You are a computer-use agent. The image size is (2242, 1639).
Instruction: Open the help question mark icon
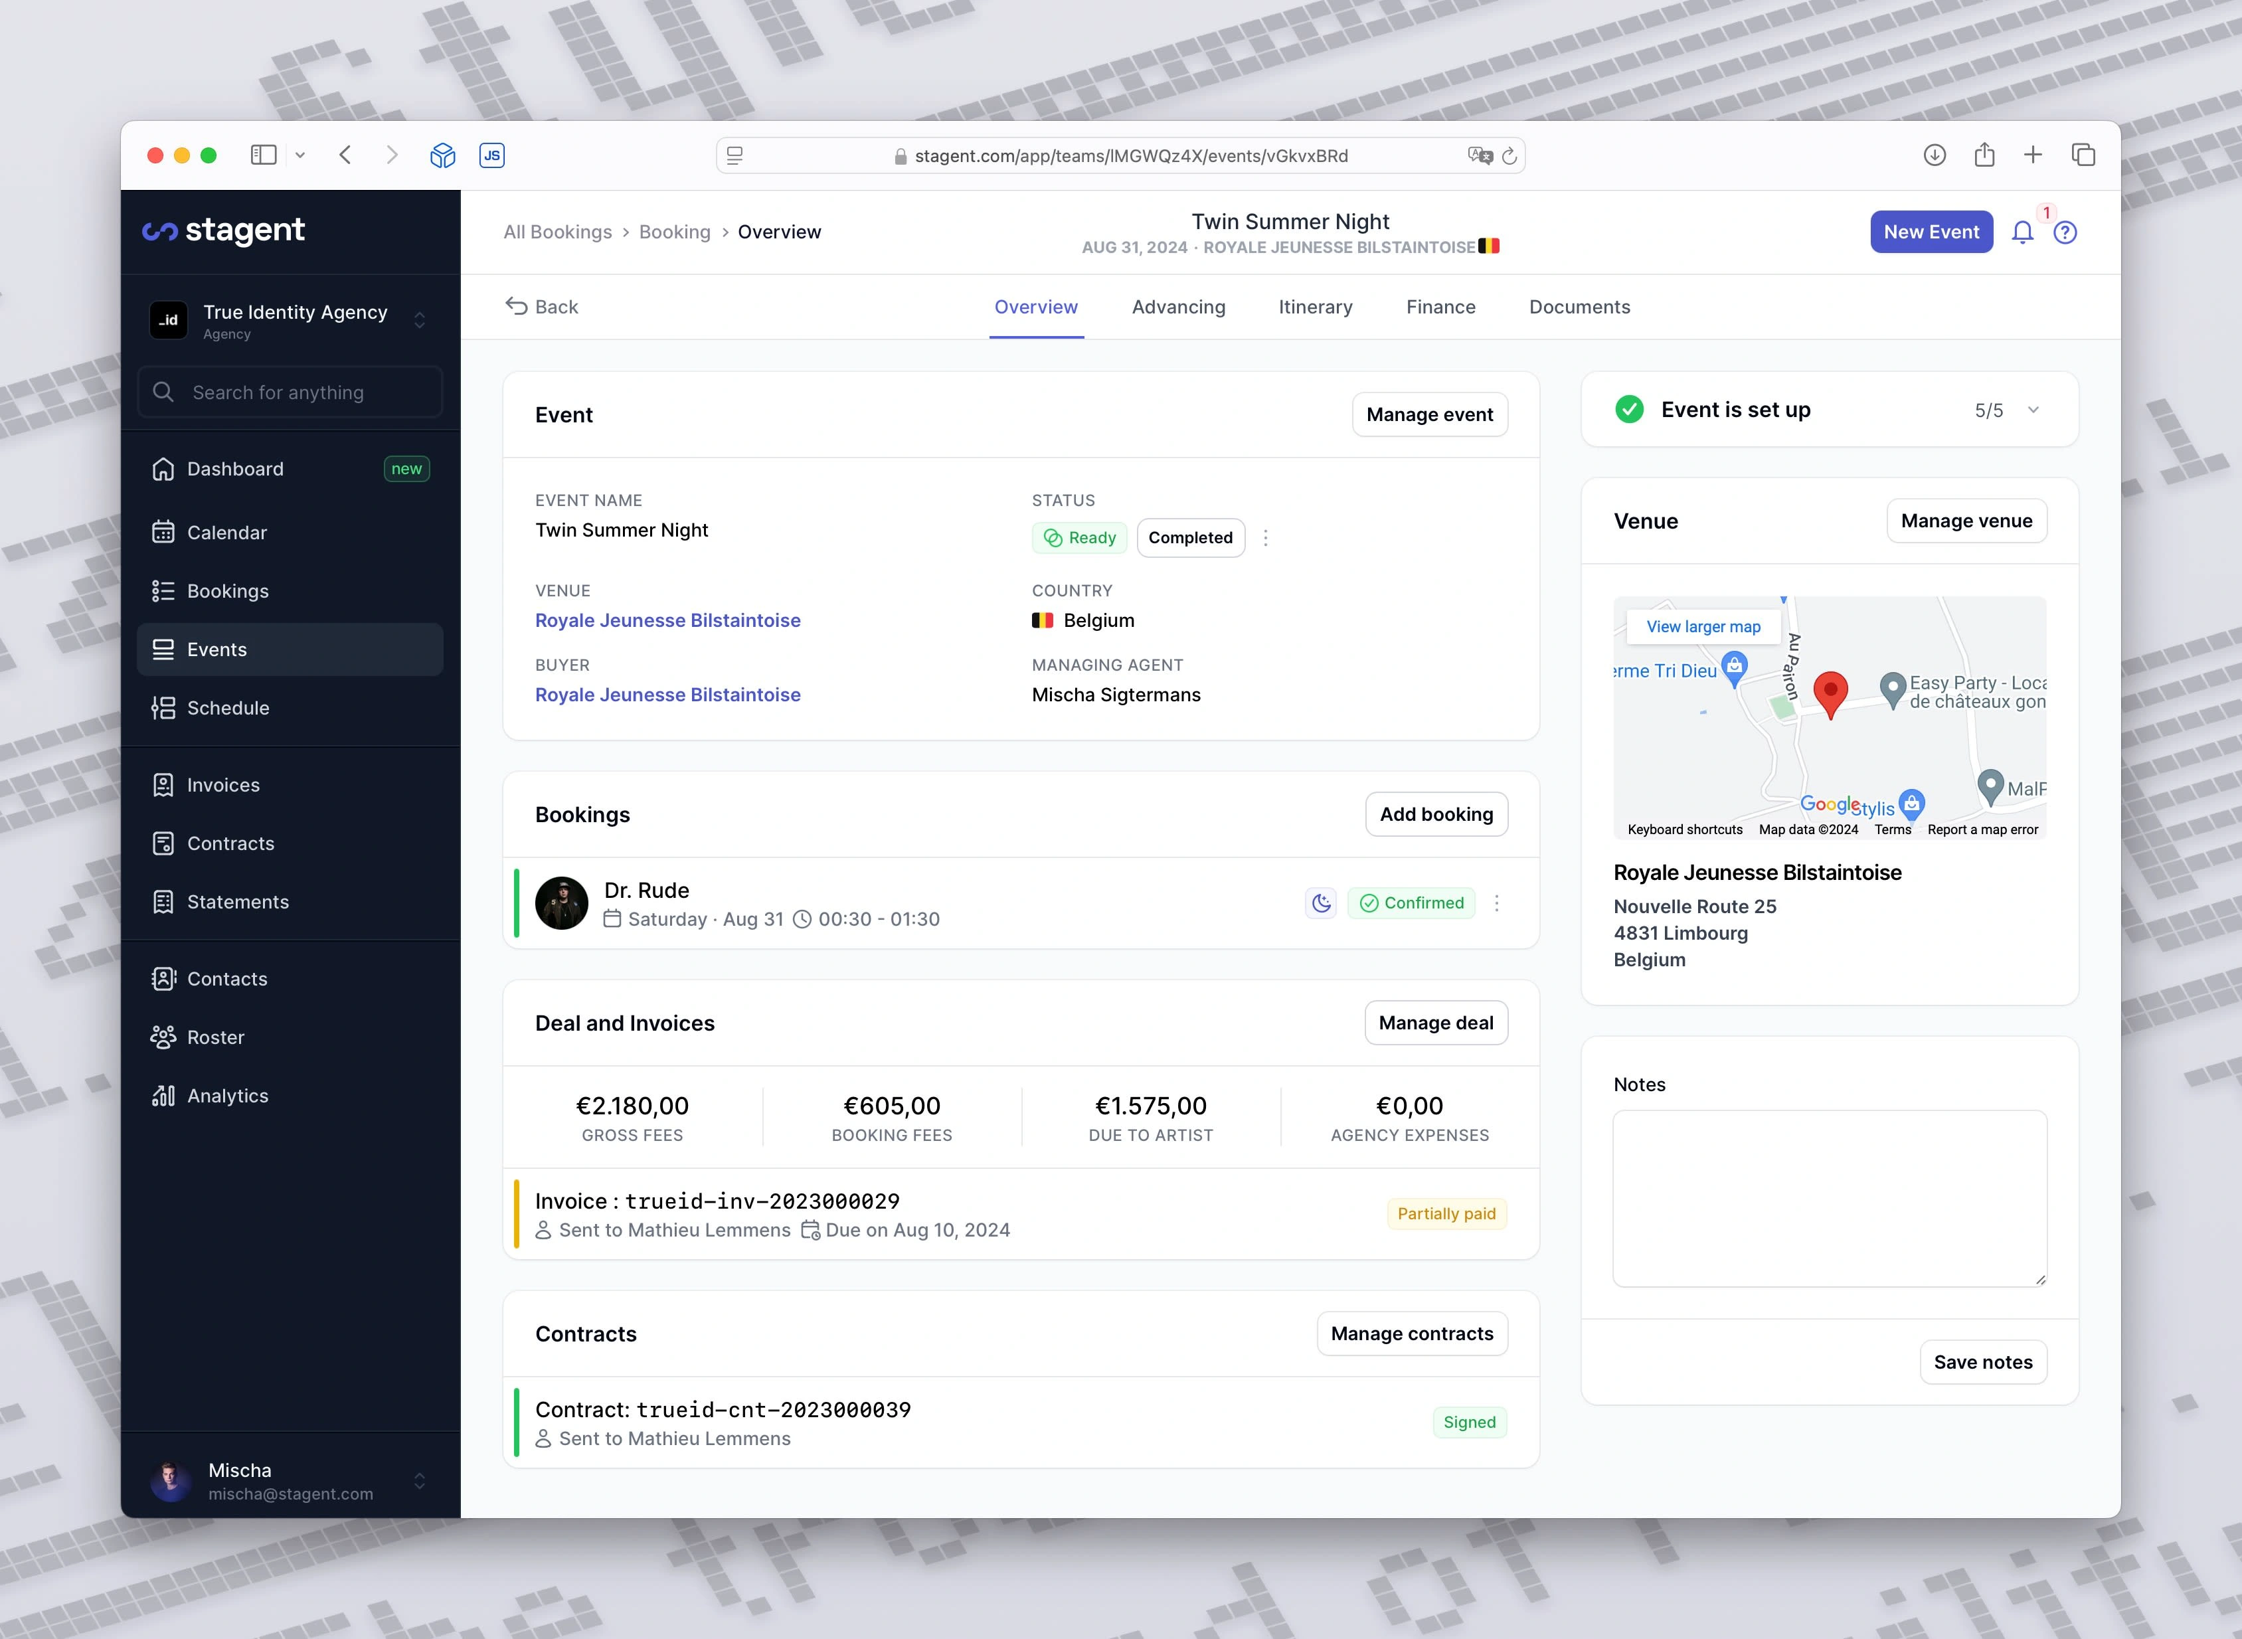[x=2065, y=232]
